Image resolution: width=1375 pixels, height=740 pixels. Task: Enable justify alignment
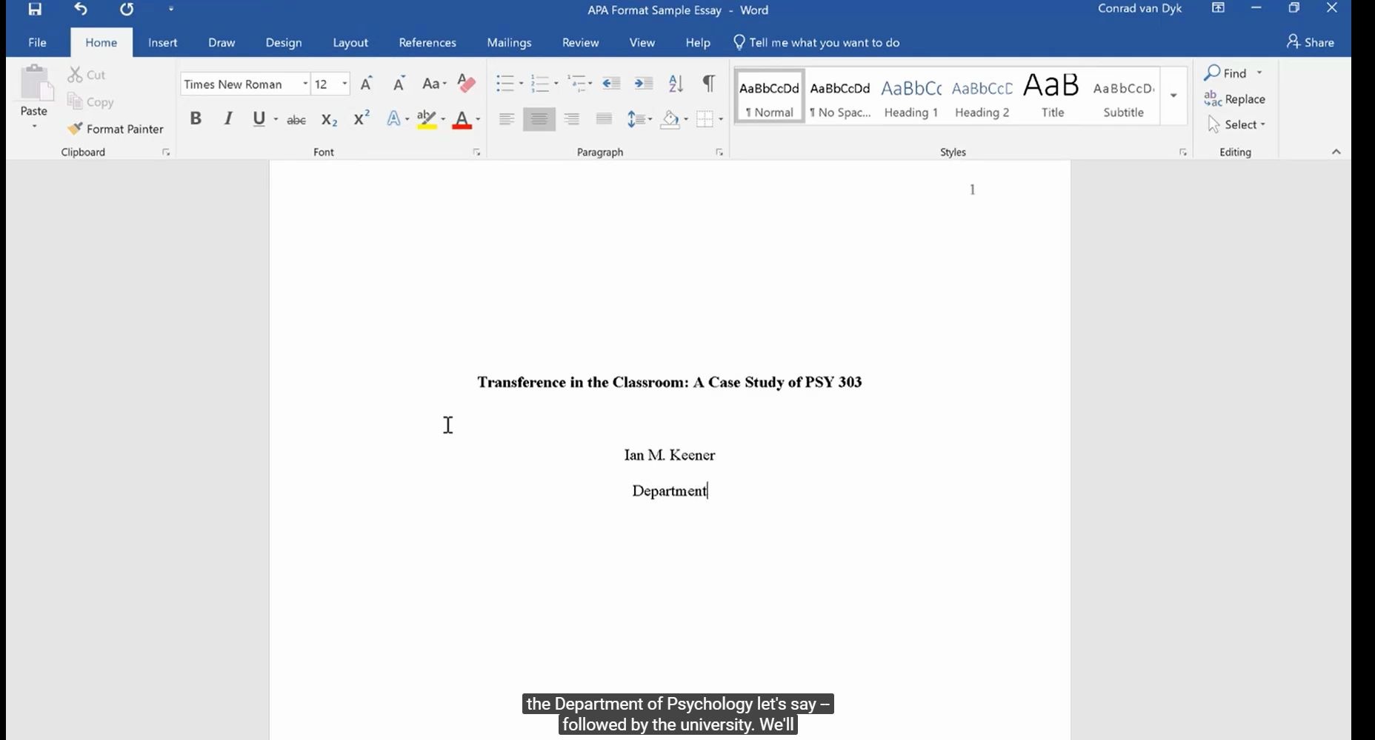point(604,118)
